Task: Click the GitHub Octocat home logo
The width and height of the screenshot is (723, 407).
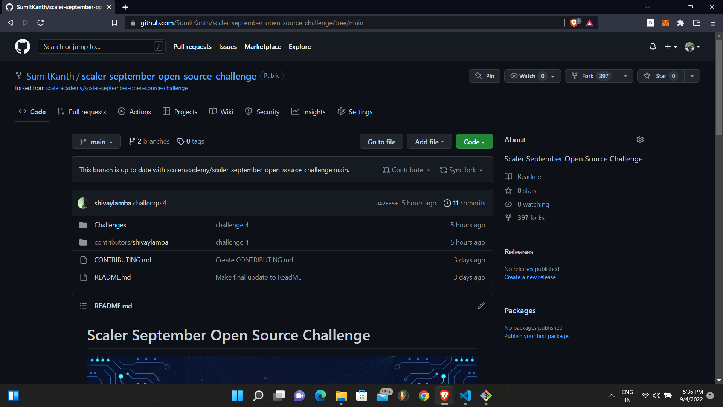Action: coord(23,46)
